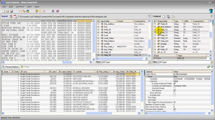Open Input panel help question mark
This screenshot has height=120, width=215.
pos(149,16)
